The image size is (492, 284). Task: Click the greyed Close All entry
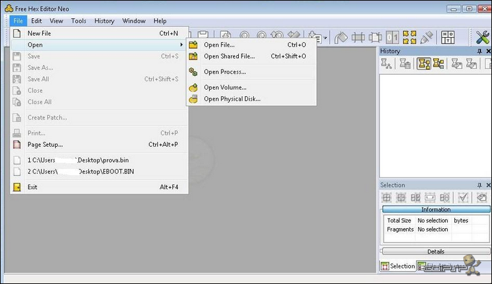(x=99, y=102)
